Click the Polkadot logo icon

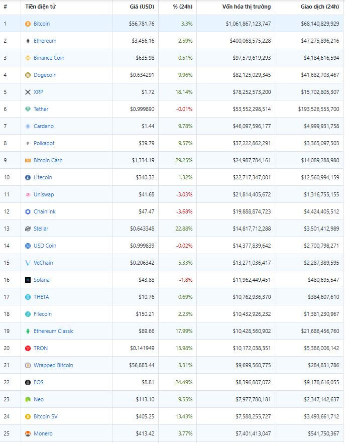pos(28,143)
